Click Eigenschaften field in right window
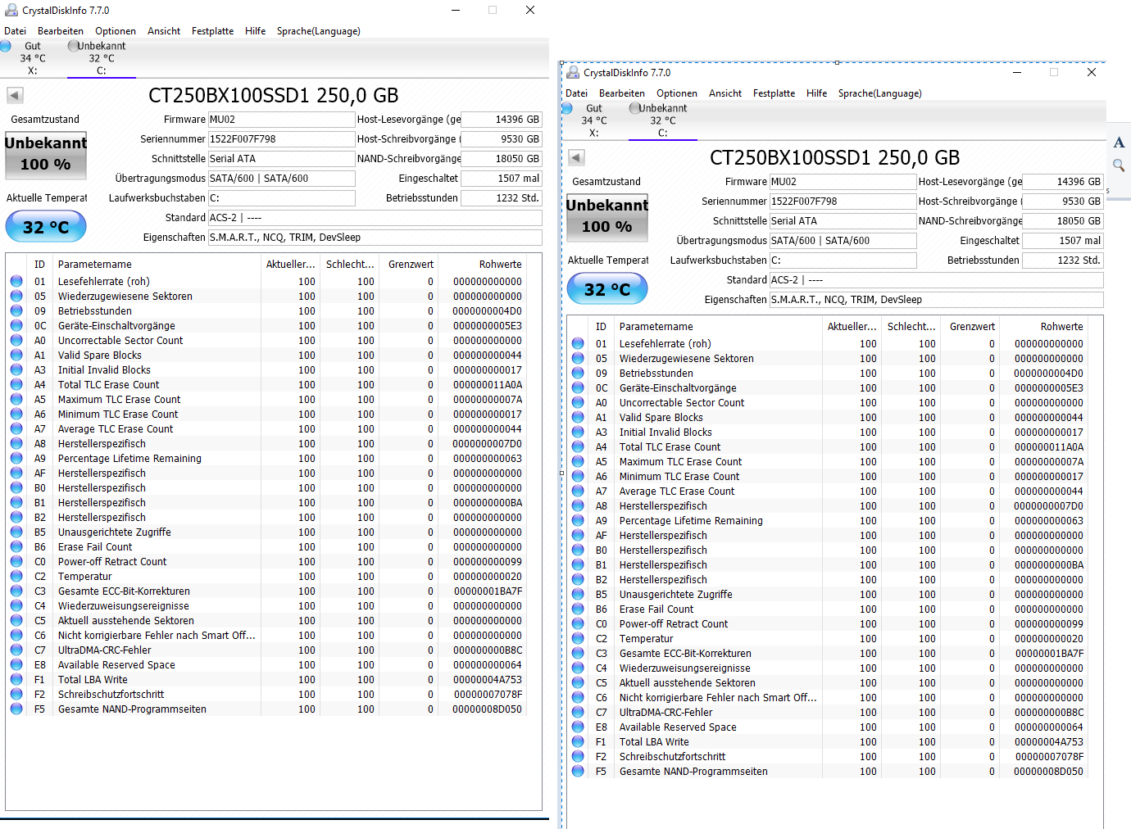This screenshot has width=1131, height=829. 936,300
